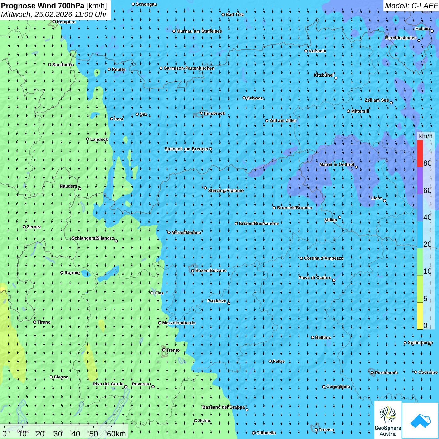Pick the green 10–20 km/h legend band
Screen dimensions: 439x439
point(420,262)
